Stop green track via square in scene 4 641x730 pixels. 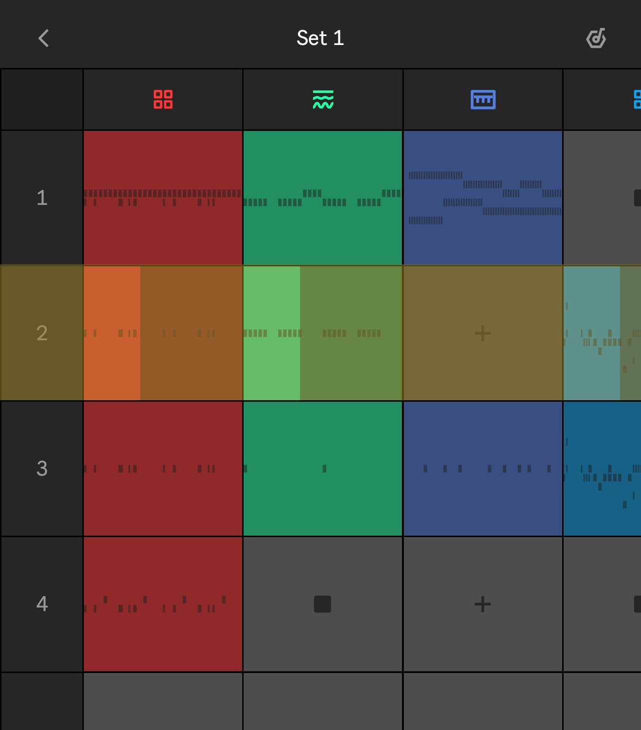(322, 604)
